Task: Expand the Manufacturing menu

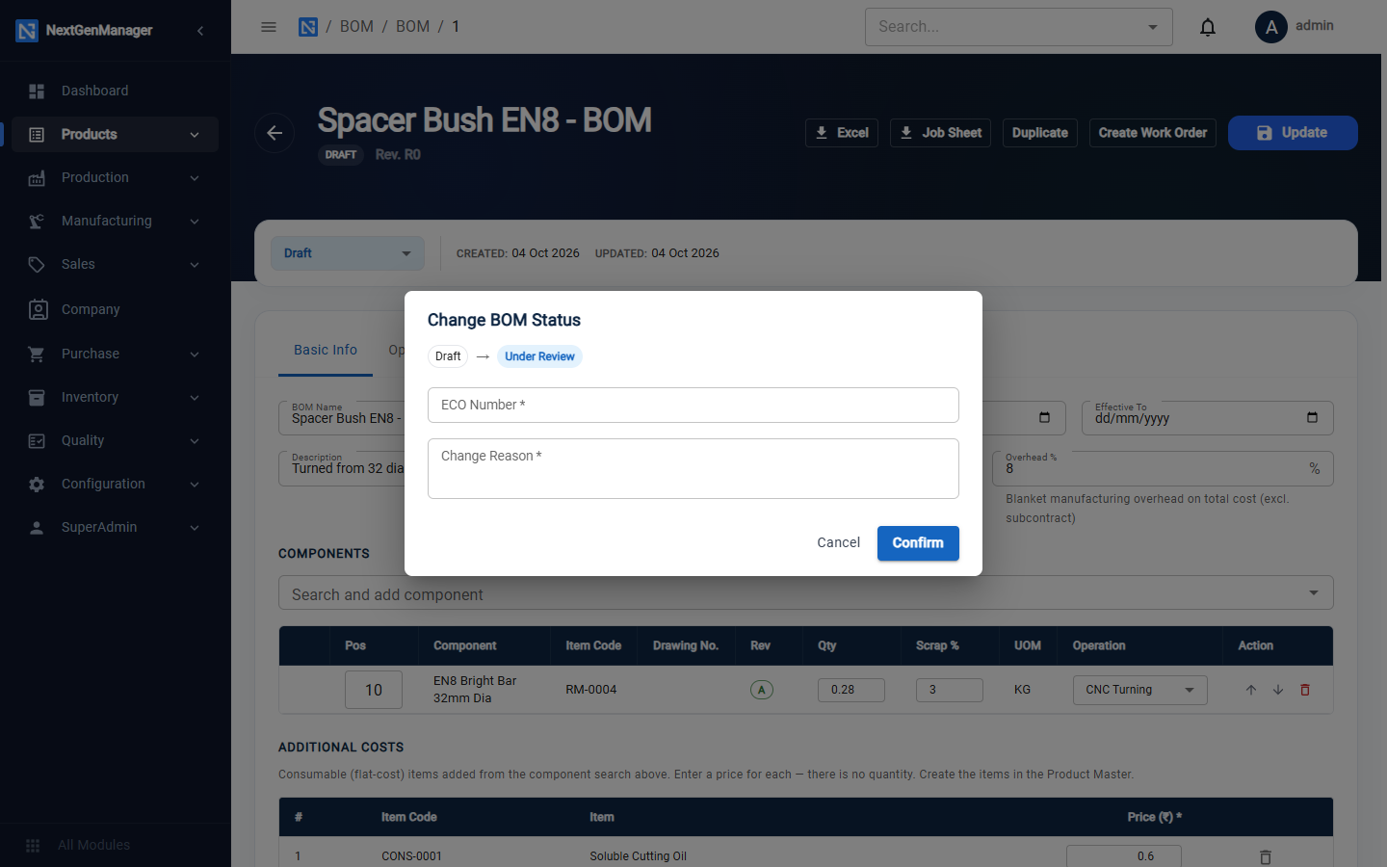Action: tap(116, 221)
